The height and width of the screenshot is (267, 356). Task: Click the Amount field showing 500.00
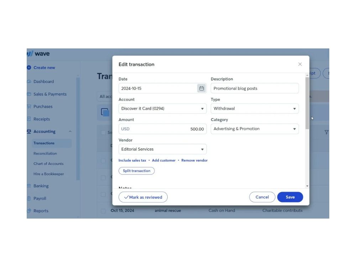tap(163, 129)
